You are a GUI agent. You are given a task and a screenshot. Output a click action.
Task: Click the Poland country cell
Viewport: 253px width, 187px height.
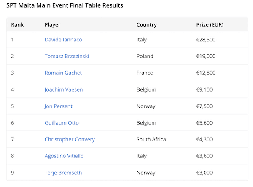(x=145, y=56)
